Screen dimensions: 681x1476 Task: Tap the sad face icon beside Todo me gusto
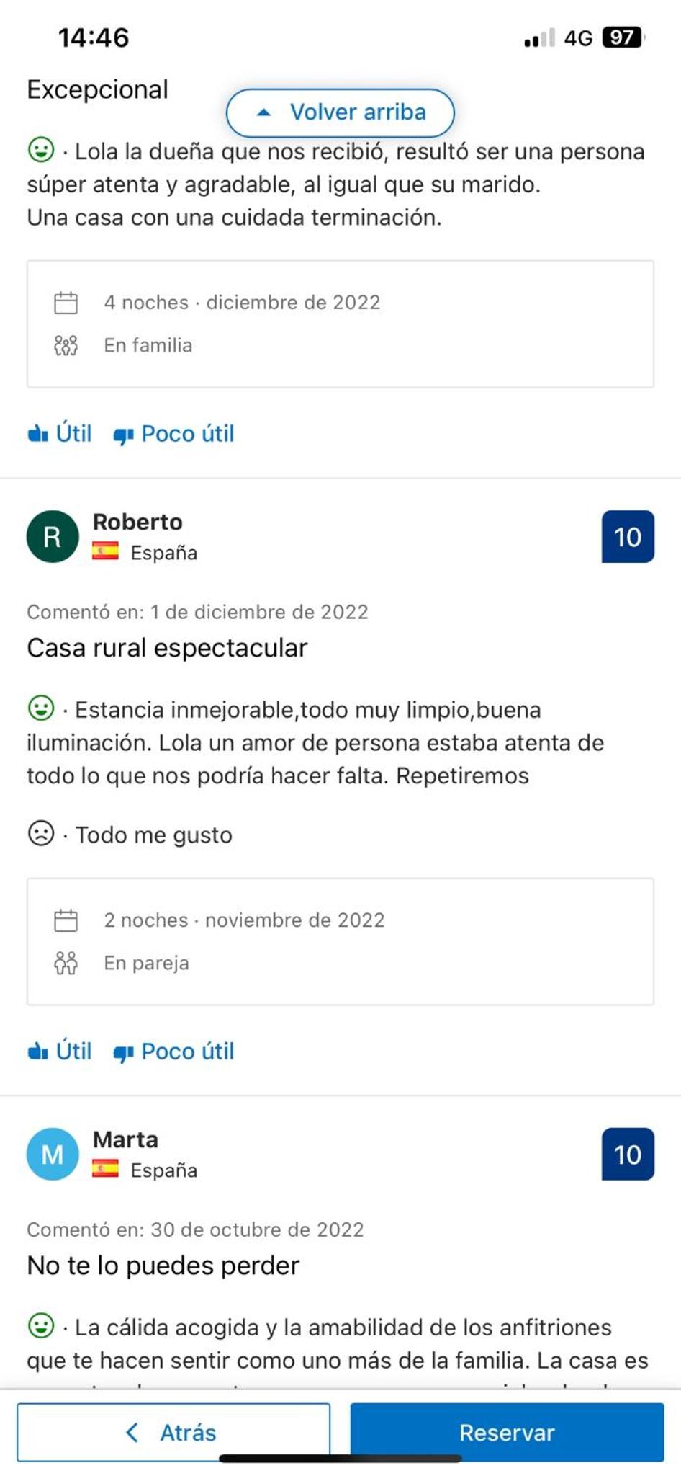pos(41,833)
